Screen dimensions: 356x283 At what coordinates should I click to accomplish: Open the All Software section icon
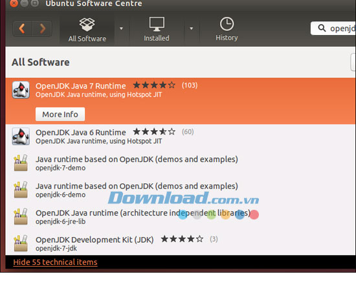tap(87, 25)
